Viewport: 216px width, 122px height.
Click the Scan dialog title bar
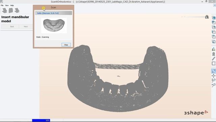coord(53,7)
